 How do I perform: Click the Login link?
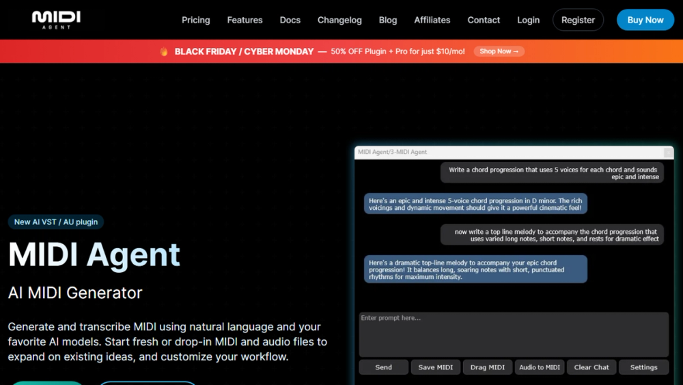click(529, 20)
